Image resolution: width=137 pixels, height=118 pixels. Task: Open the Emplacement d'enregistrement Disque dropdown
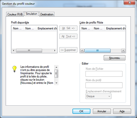98,96
